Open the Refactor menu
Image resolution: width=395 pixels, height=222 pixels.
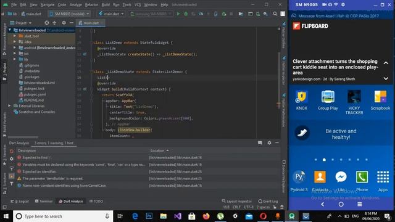(x=91, y=4)
